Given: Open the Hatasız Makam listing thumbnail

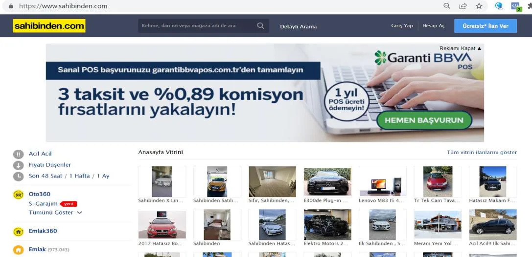Looking at the screenshot, I should 493,181.
